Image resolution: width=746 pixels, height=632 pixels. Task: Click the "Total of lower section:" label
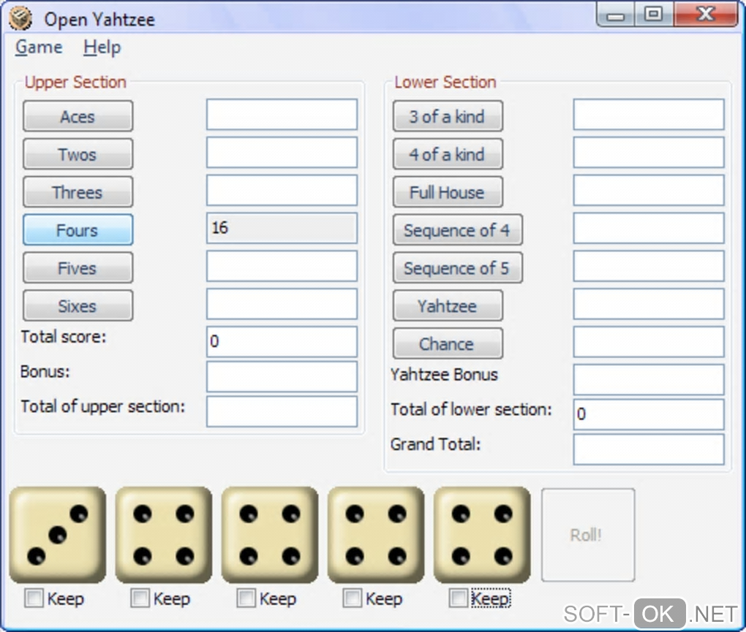[x=471, y=410]
